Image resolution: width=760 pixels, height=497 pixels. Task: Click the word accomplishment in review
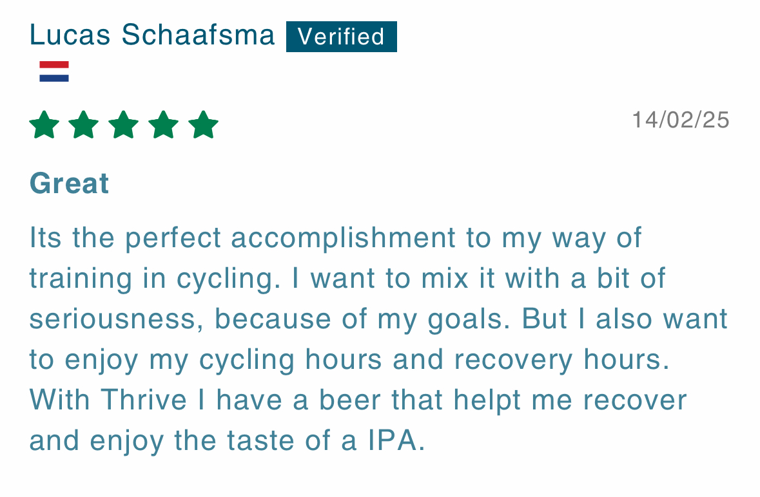(344, 239)
